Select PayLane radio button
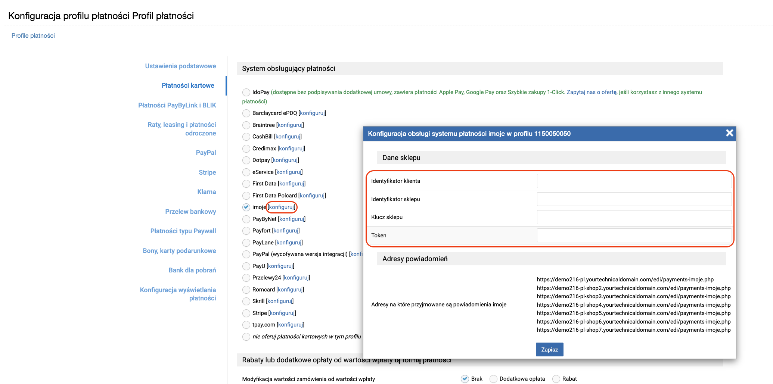Screen dimensions: 773x384 click(x=246, y=243)
